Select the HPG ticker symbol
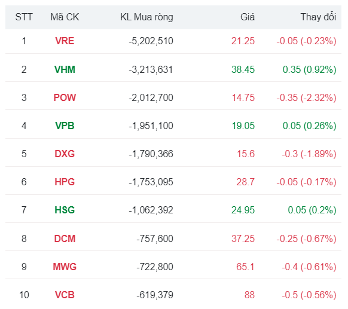Viewport: 348px width, 309px height. (65, 182)
